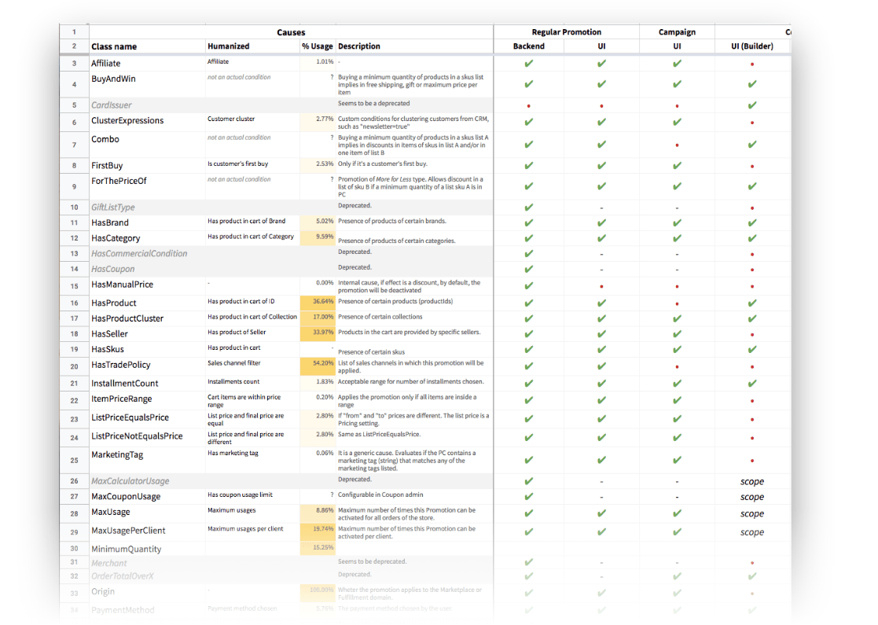Select the Regular Promotion UI red dot for HasManualPrice

click(601, 286)
